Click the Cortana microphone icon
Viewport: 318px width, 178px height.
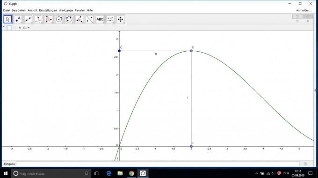tap(87, 173)
